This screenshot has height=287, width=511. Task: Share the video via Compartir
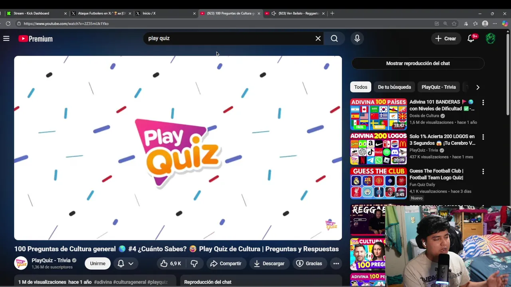point(226,263)
